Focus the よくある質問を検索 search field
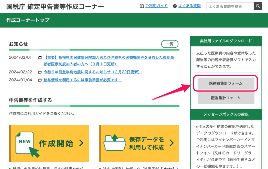This screenshot has height=169, width=268. point(230,6)
